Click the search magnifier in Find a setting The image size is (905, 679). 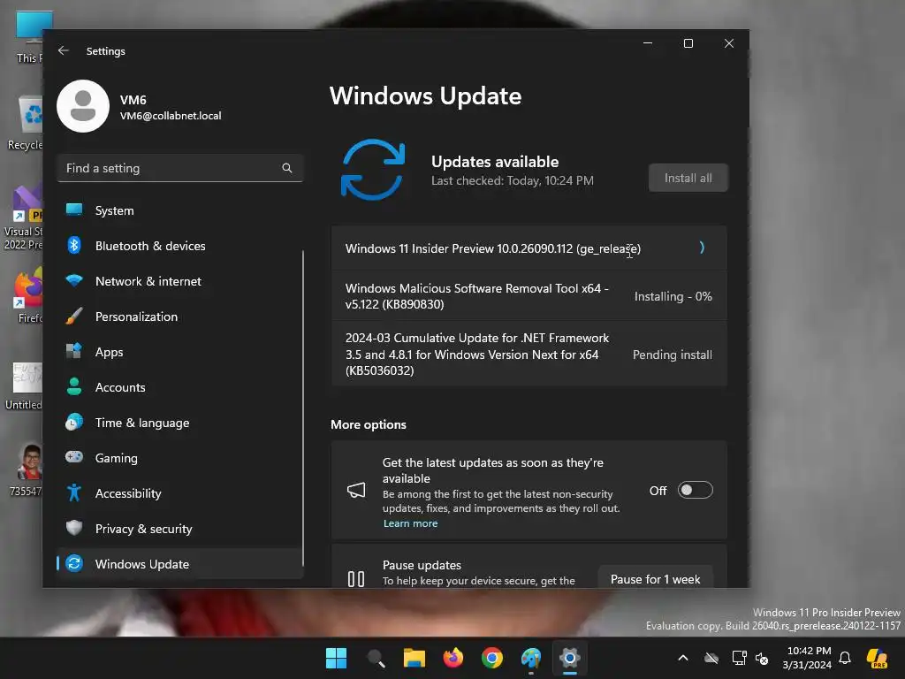click(287, 168)
